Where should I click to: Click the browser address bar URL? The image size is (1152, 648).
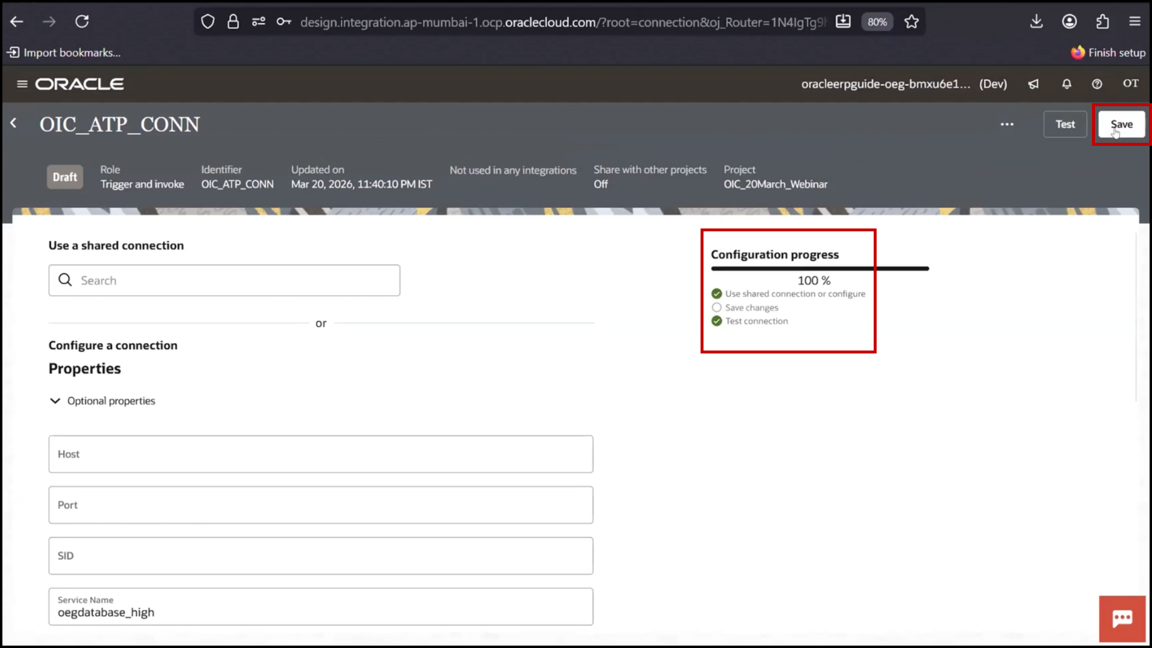(x=563, y=22)
